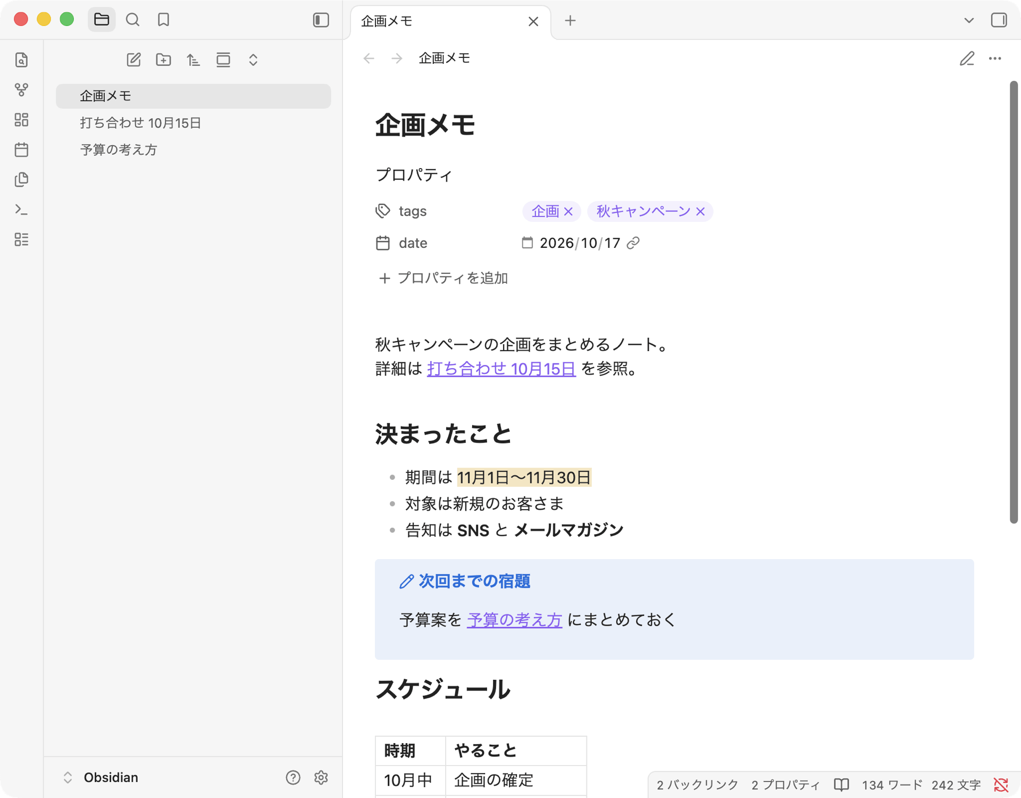The width and height of the screenshot is (1021, 798).
Task: Open the vault switcher labeled Obsidian
Action: click(101, 777)
